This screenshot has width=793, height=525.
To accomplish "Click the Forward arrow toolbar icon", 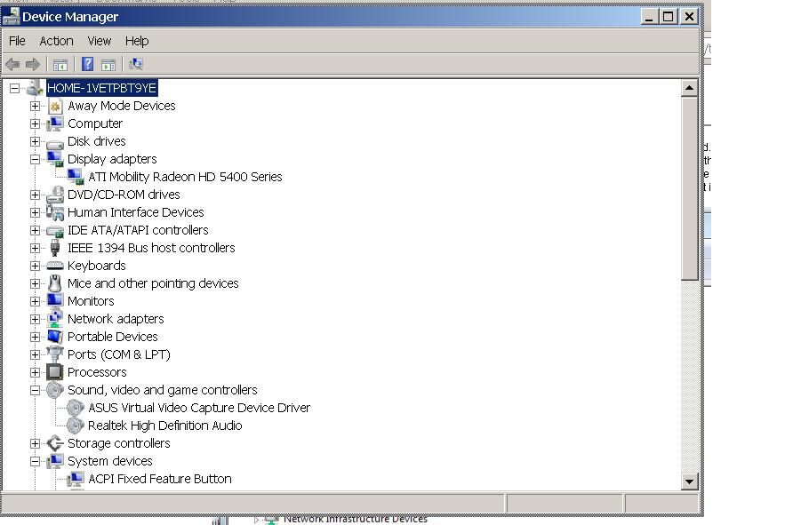I will pyautogui.click(x=33, y=64).
